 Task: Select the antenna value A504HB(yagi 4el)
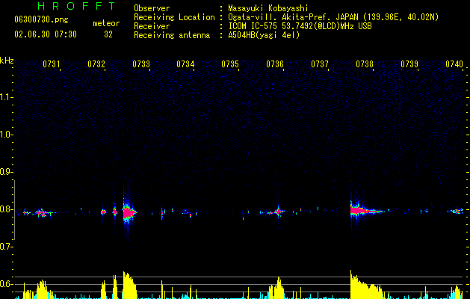click(x=264, y=35)
